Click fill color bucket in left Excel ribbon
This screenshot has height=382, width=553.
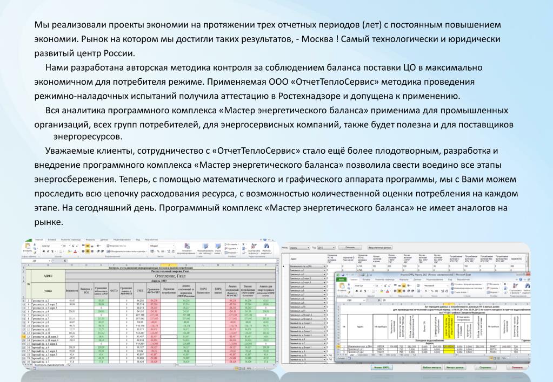pos(69,251)
